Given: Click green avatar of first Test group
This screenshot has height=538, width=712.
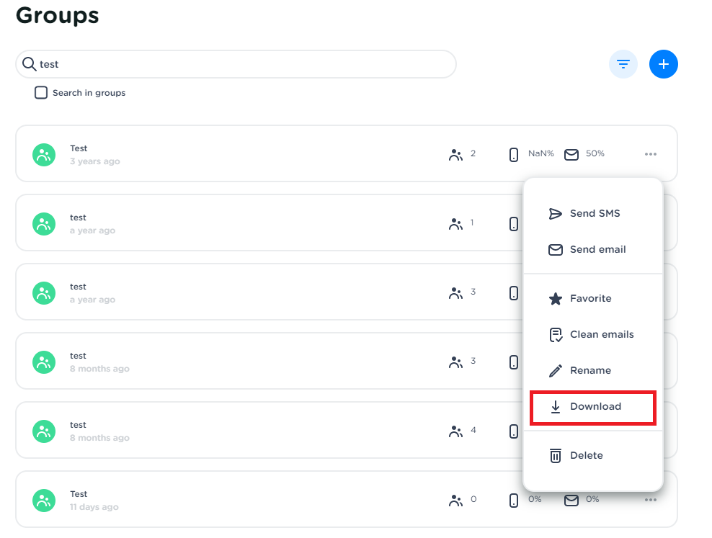Looking at the screenshot, I should 44,154.
